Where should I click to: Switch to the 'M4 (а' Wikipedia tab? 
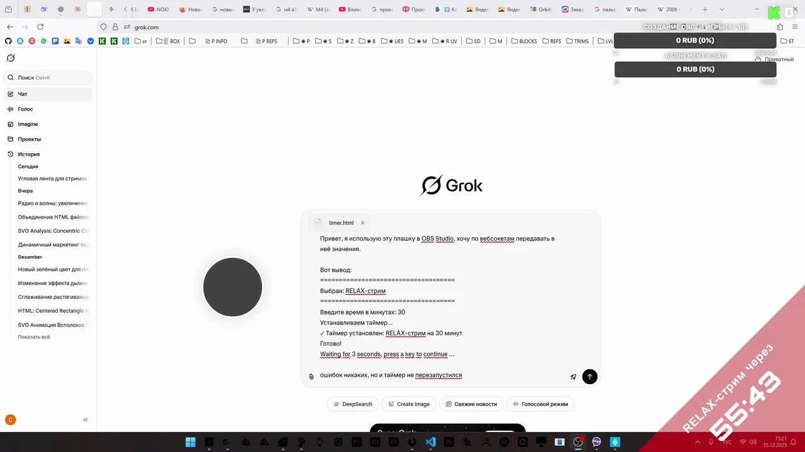[x=318, y=9]
